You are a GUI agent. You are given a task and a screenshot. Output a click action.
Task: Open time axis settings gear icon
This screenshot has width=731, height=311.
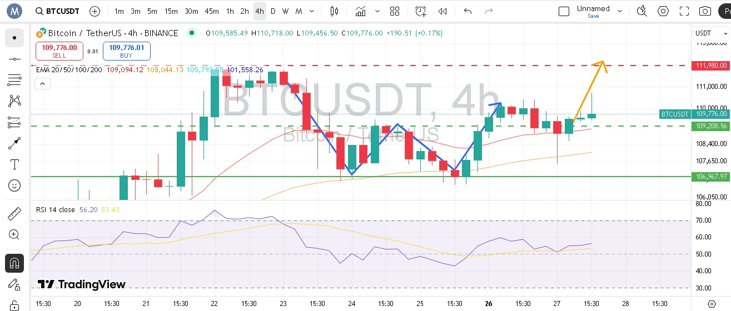coord(712,304)
